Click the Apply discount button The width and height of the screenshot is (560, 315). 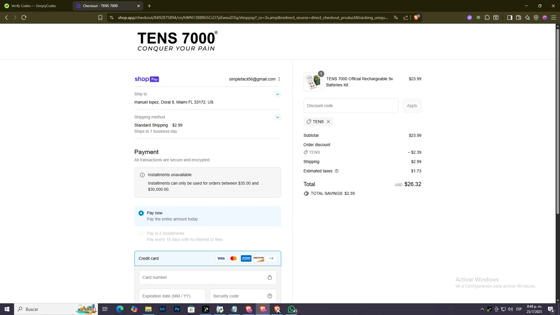tap(412, 106)
